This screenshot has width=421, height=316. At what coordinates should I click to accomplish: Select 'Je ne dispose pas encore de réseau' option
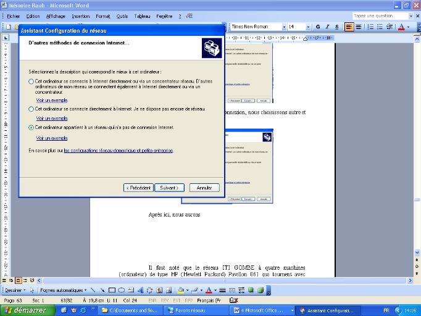point(31,109)
